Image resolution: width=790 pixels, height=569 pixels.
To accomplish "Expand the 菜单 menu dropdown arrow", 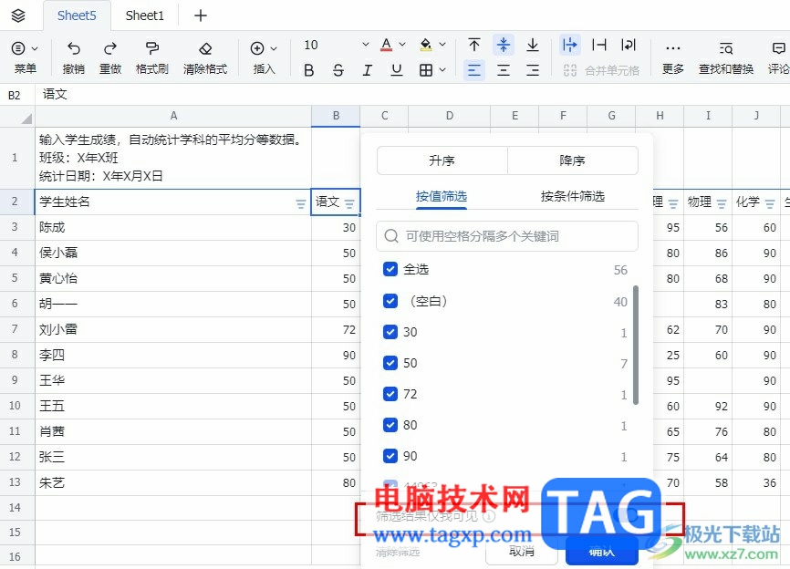I will tap(35, 49).
